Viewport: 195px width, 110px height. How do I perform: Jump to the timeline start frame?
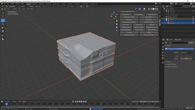[76, 102]
